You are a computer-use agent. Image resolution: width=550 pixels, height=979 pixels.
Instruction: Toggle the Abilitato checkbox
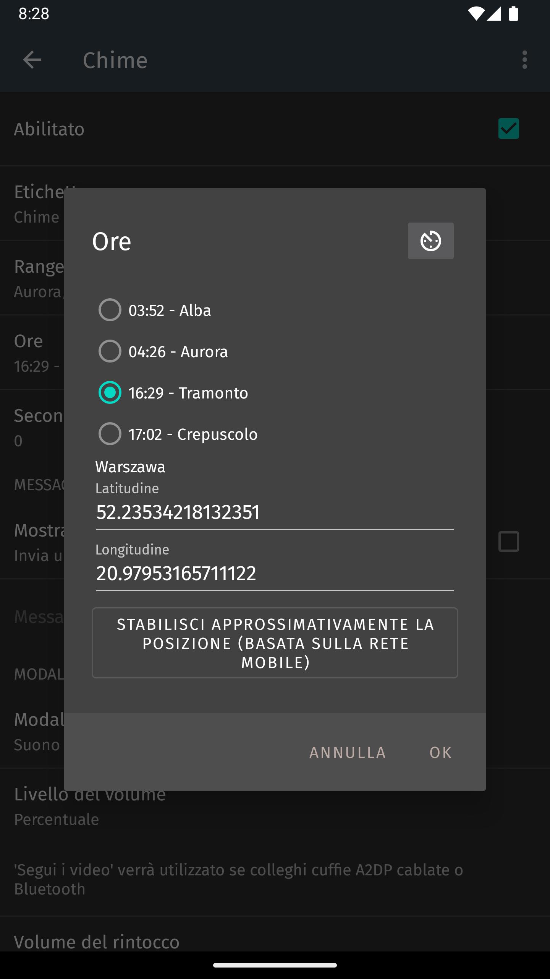(x=509, y=128)
